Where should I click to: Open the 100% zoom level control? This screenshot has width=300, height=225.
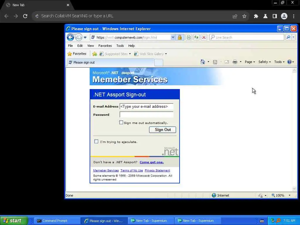(x=281, y=195)
